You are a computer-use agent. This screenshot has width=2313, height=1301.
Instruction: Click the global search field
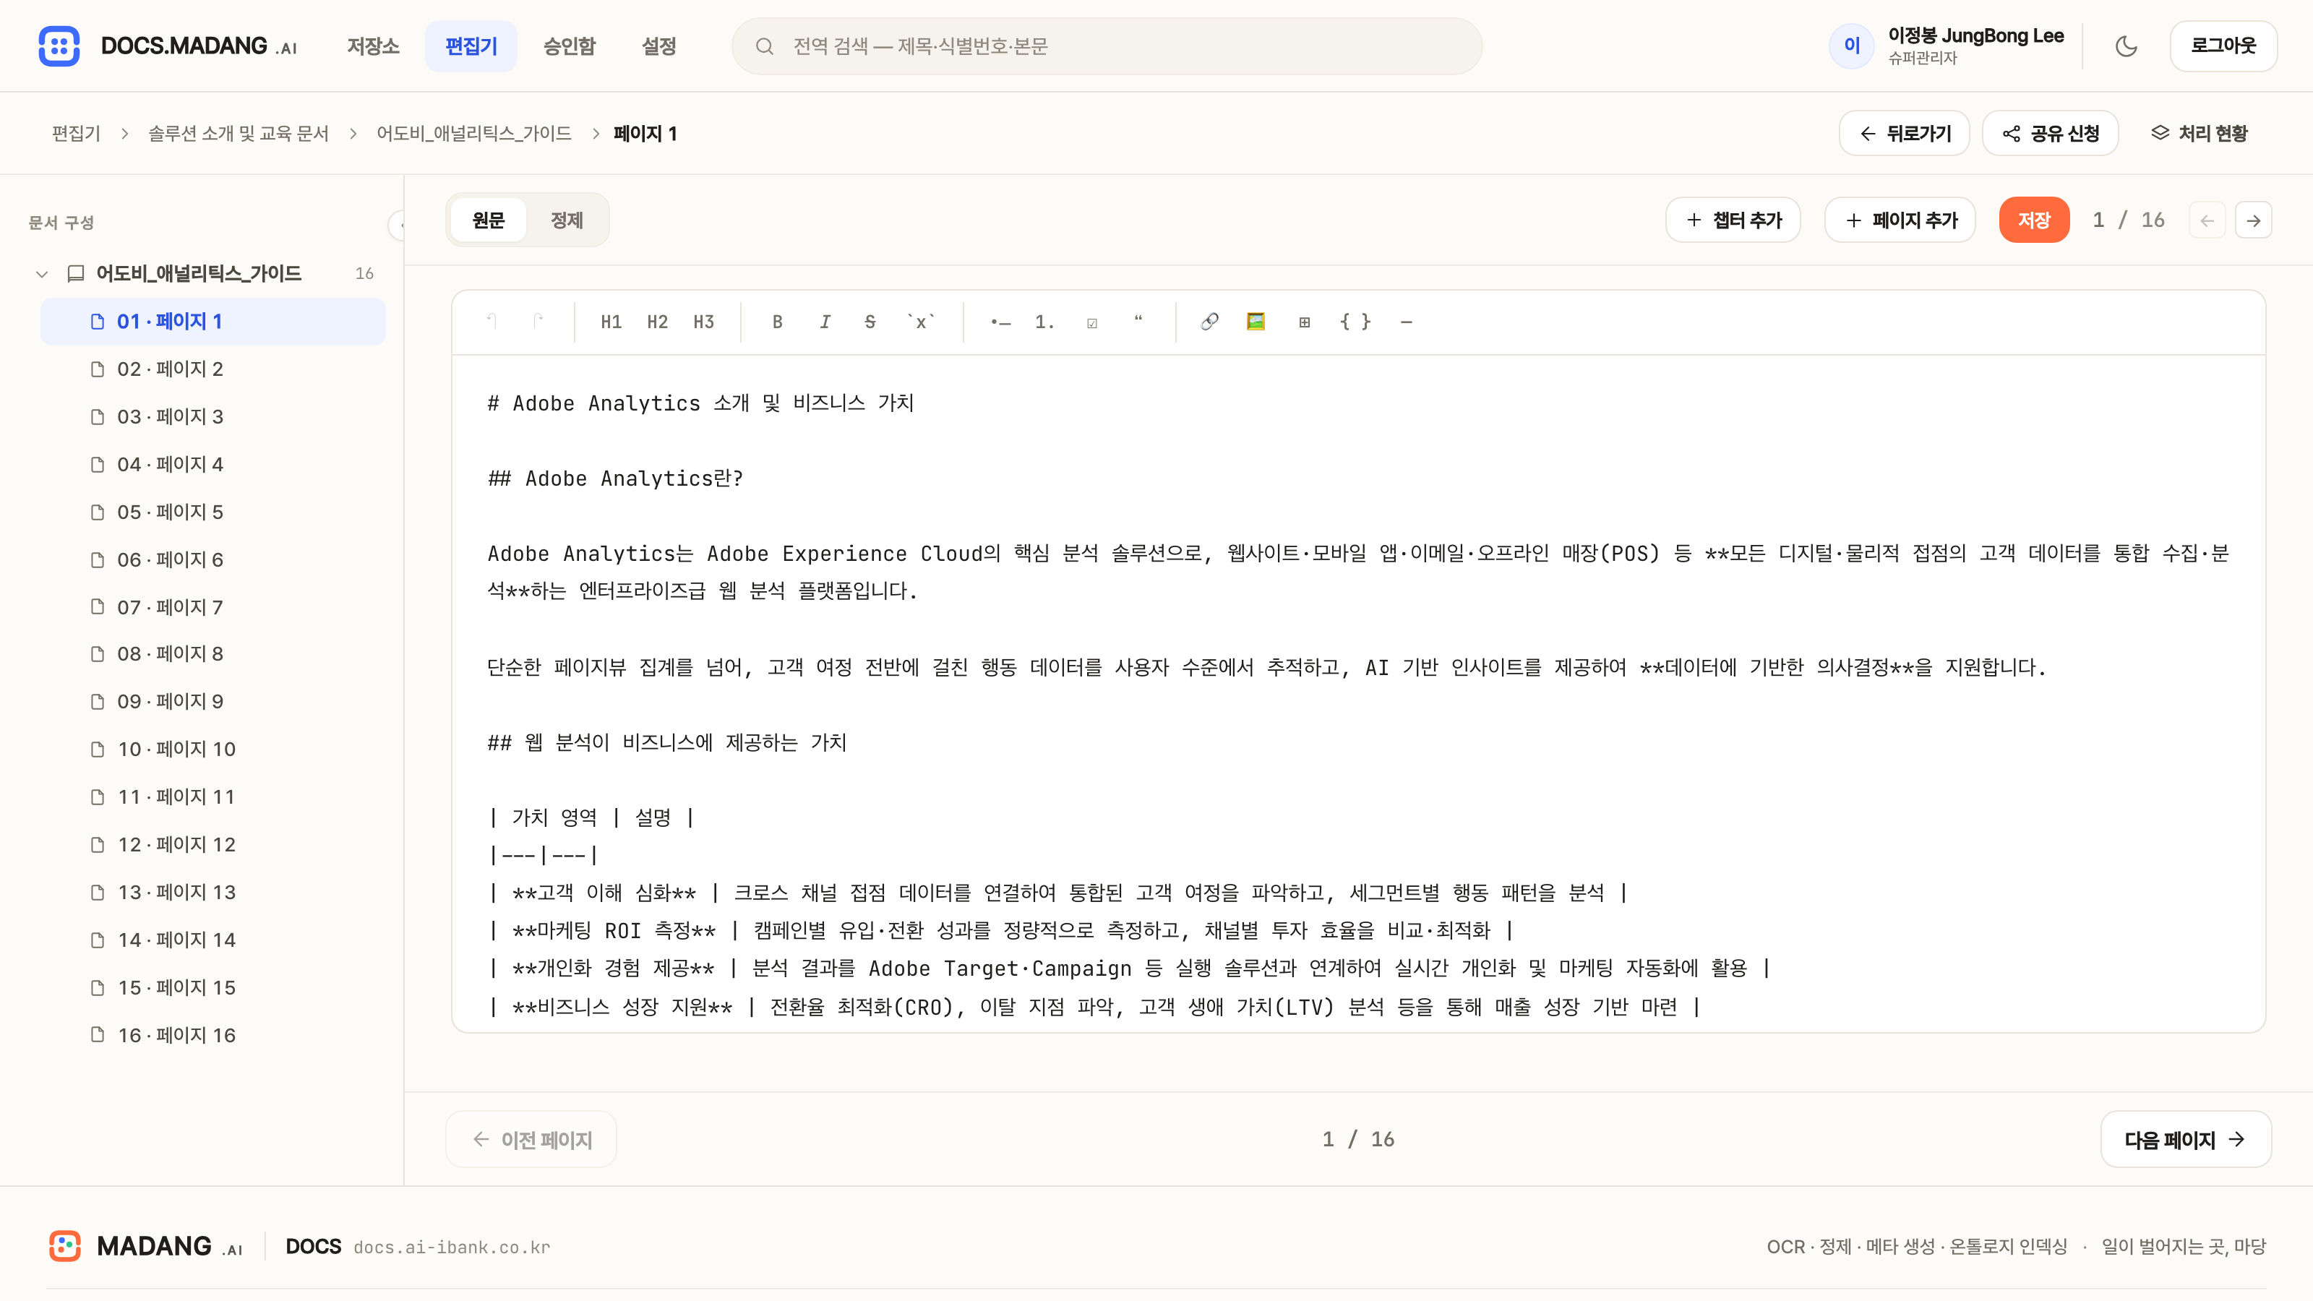[x=1106, y=46]
